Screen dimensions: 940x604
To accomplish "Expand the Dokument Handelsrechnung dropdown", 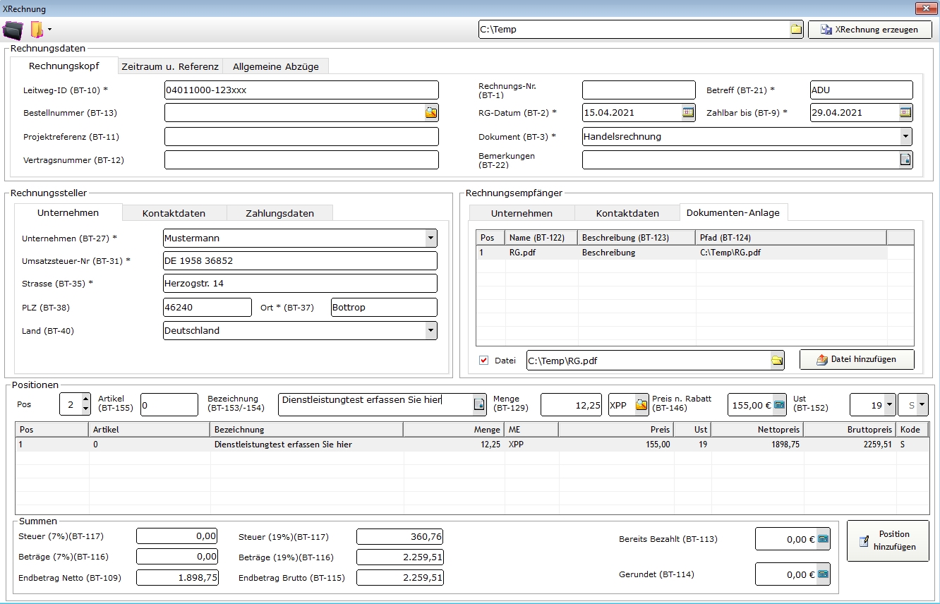I will 905,137.
